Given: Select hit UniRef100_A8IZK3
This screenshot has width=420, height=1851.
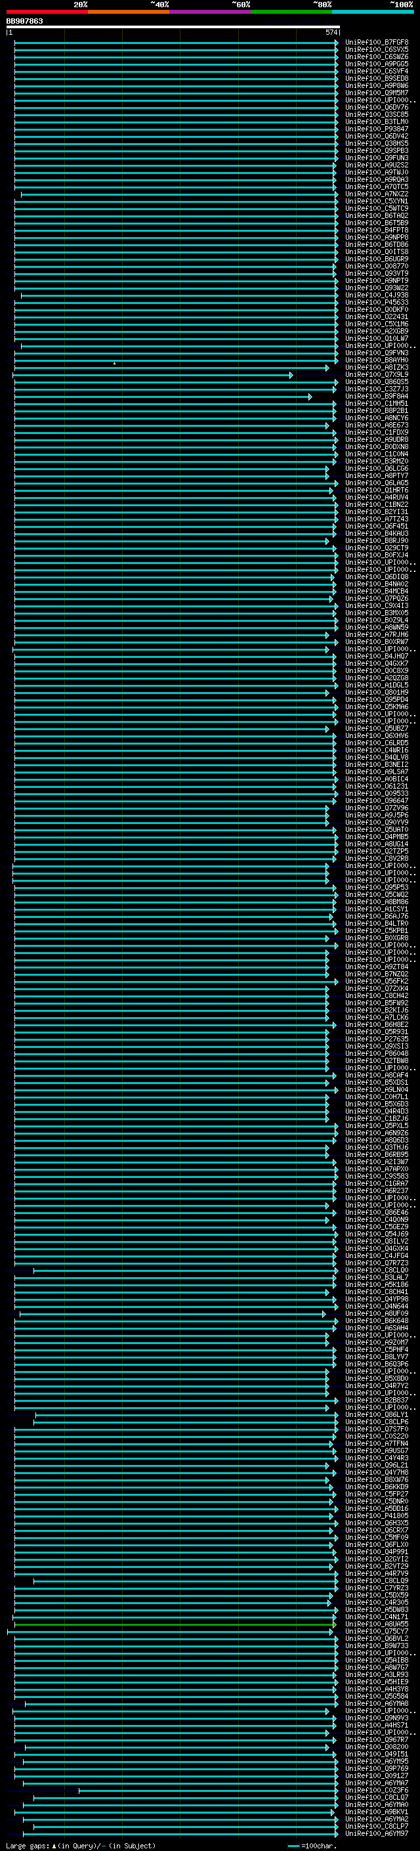Looking at the screenshot, I should coord(377,367).
